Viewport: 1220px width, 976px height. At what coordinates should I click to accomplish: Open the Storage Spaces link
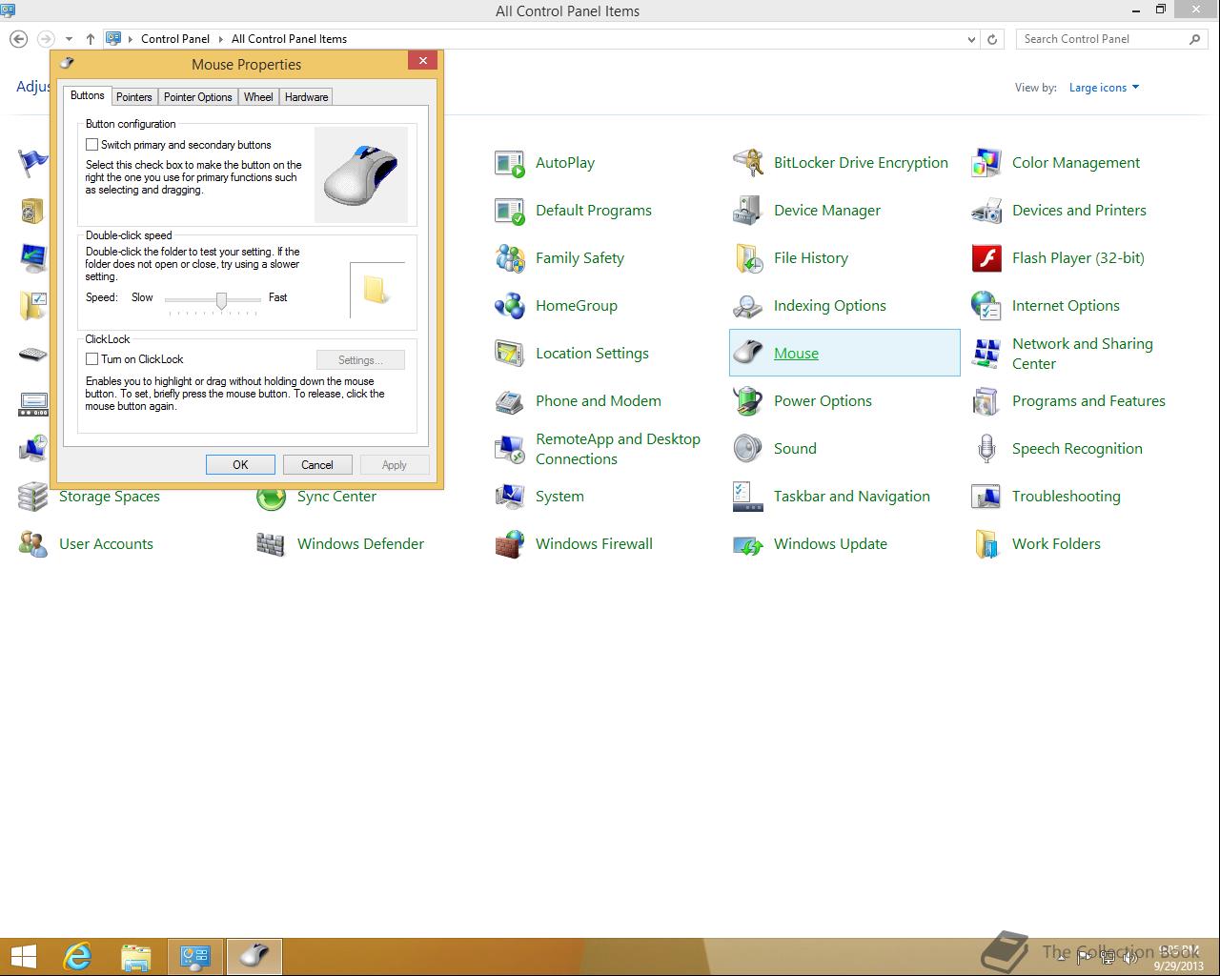[110, 498]
